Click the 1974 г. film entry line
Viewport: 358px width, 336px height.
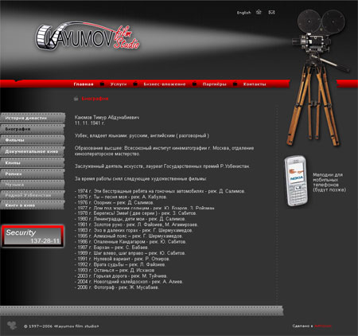pyautogui.click(x=160, y=191)
